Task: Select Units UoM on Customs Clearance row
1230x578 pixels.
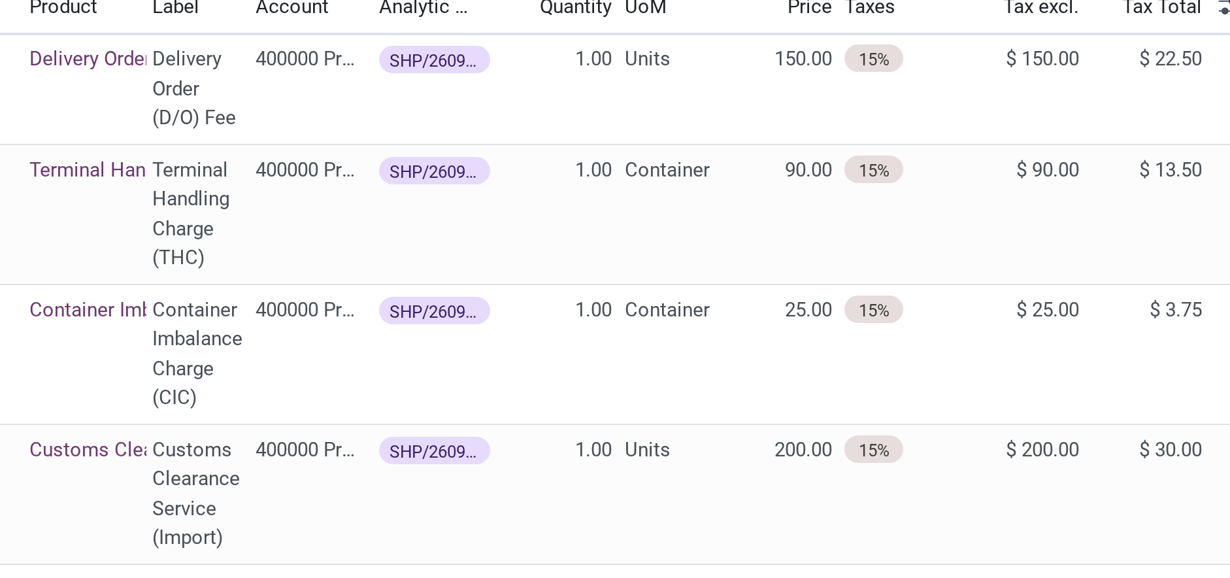Action: click(647, 450)
